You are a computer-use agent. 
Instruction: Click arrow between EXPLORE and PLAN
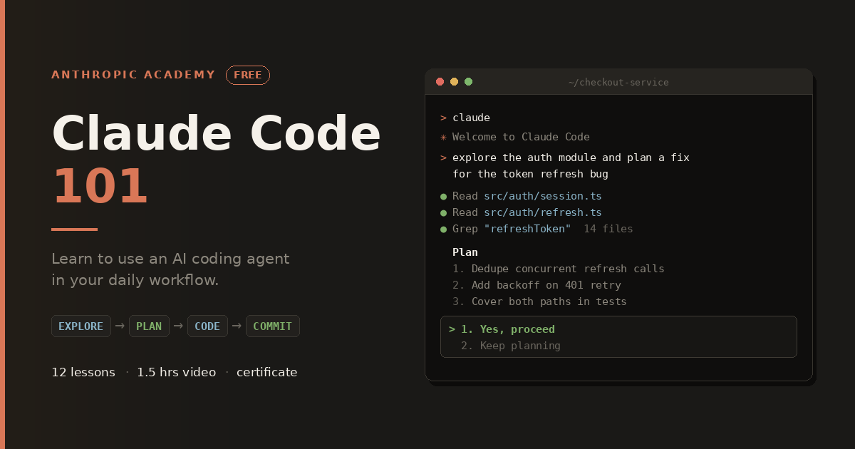click(x=120, y=326)
